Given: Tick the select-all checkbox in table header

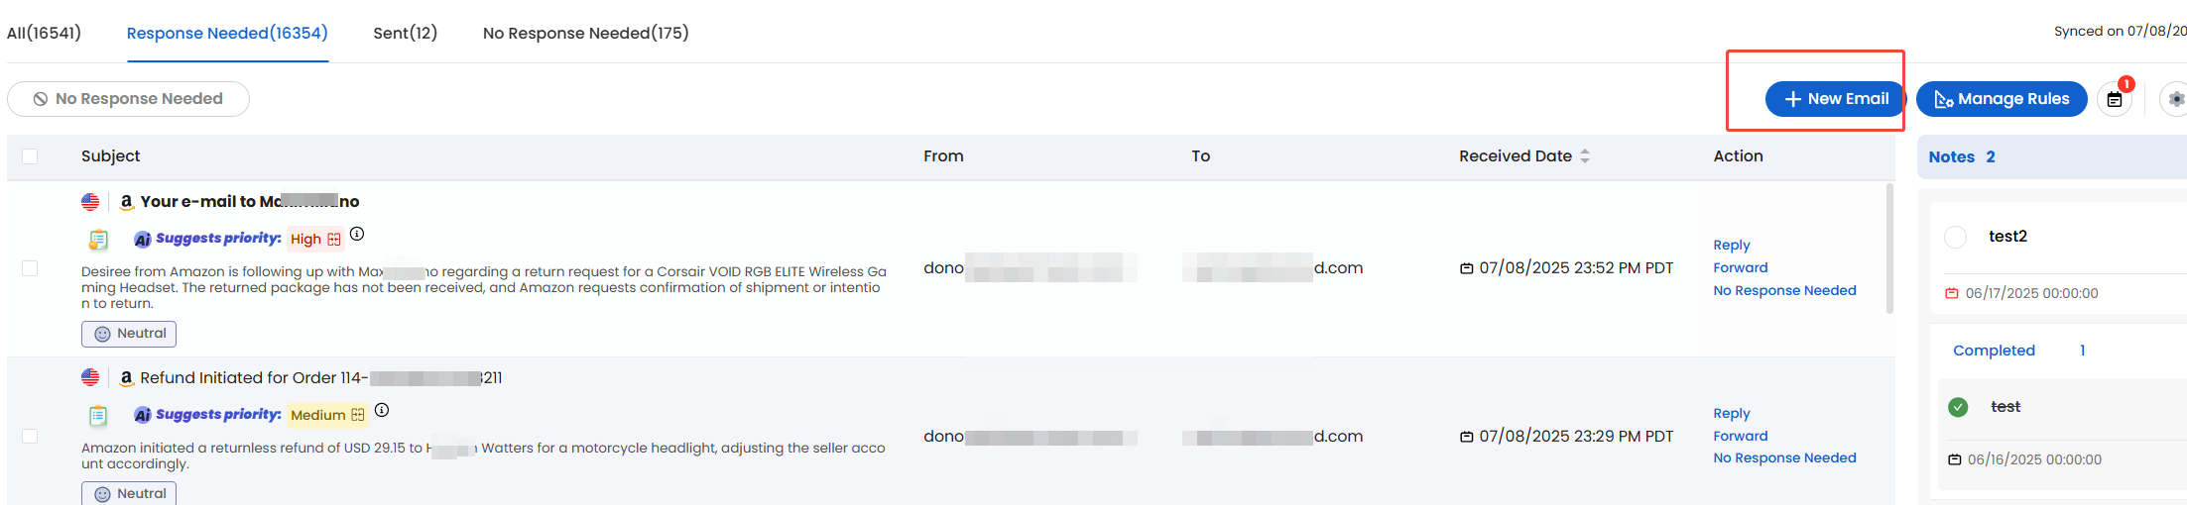Looking at the screenshot, I should point(30,156).
